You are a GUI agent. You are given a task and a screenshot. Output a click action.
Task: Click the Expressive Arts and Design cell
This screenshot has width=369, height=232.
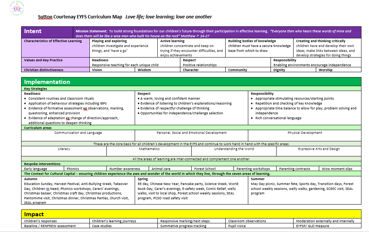[318, 149]
